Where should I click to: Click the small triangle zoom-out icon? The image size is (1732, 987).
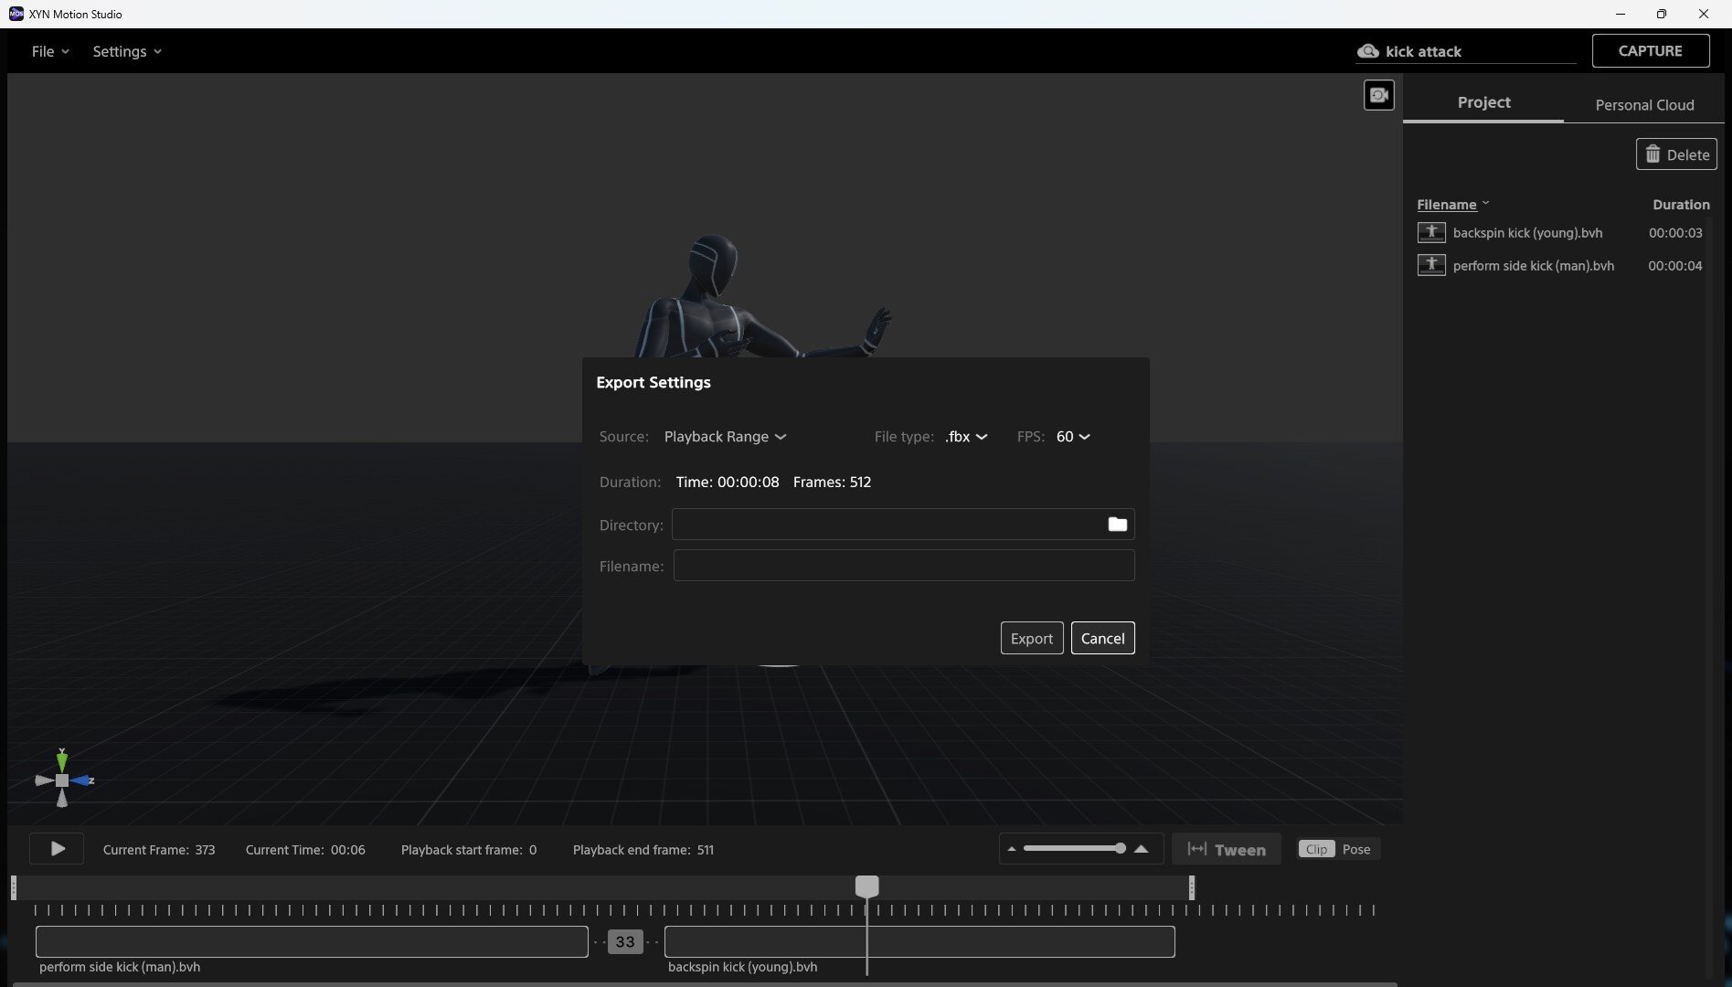point(1011,849)
